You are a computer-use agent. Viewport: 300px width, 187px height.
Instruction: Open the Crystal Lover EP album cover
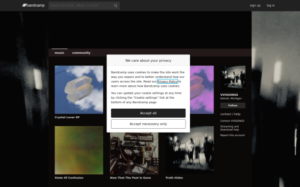coord(79,90)
